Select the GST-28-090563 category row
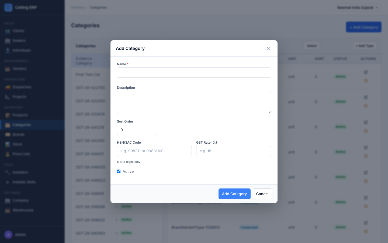The image size is (388, 243). 117,233
